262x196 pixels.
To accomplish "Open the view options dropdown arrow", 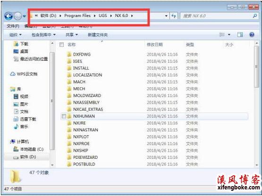I will point(229,35).
